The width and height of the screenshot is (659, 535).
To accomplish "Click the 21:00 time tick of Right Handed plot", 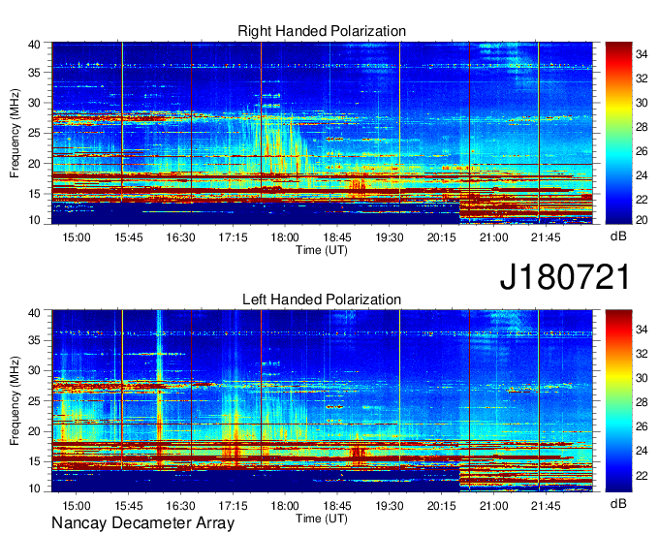I will (494, 237).
